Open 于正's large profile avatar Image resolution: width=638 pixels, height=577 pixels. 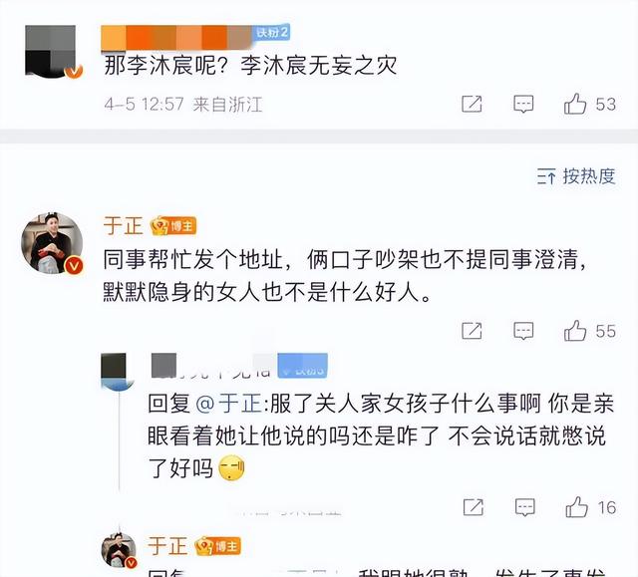point(52,243)
